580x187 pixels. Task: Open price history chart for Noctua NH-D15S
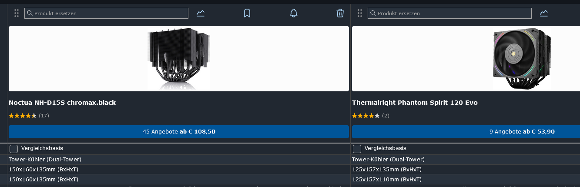coord(201,13)
